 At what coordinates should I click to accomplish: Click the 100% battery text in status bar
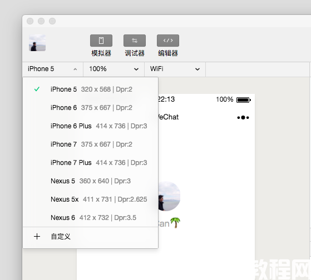coord(224,99)
